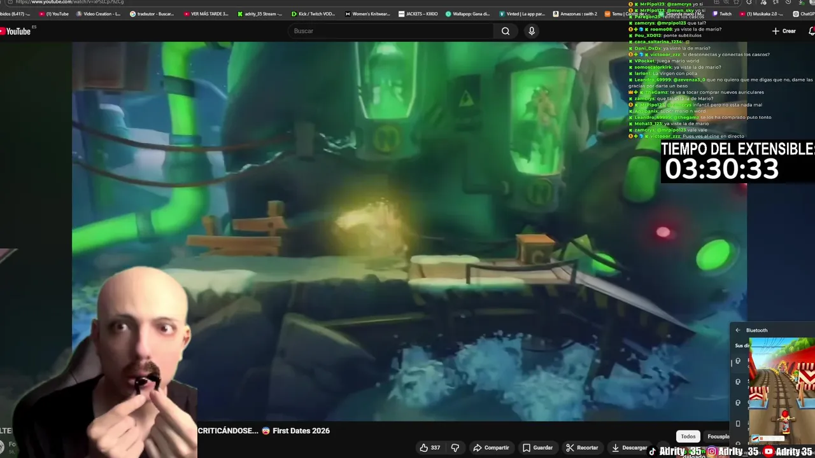The image size is (815, 458).
Task: Click chat message 'Pues ves al cine en directo'
Action: (x=713, y=136)
